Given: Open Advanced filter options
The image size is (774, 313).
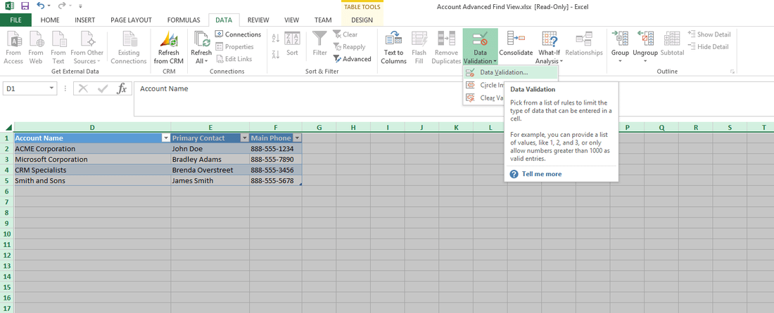Looking at the screenshot, I should tap(352, 58).
